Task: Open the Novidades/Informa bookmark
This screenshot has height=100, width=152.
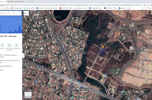Action: 96,8
